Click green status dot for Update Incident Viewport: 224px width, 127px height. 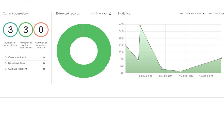point(6,69)
